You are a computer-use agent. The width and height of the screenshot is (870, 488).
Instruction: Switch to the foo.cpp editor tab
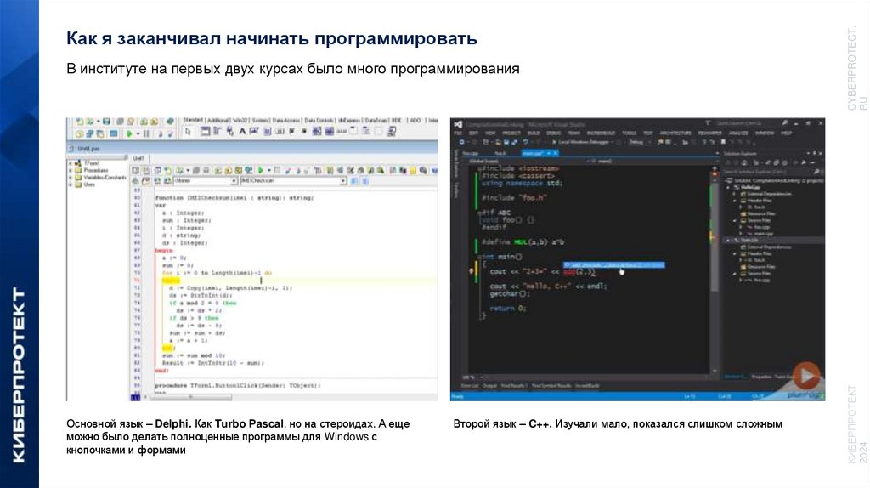(471, 153)
